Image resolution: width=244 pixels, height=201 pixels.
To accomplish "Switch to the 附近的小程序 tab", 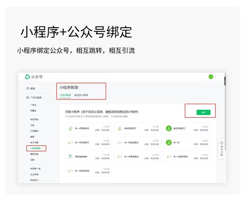I will coord(81,95).
